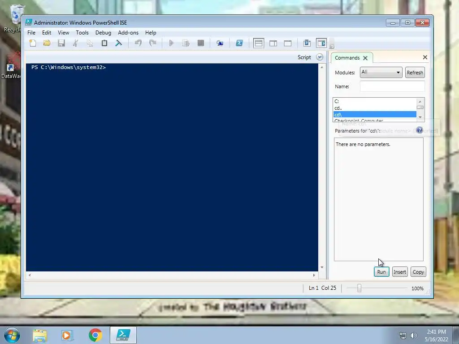This screenshot has height=344, width=459.
Task: Open the File menu
Action: pos(31,33)
